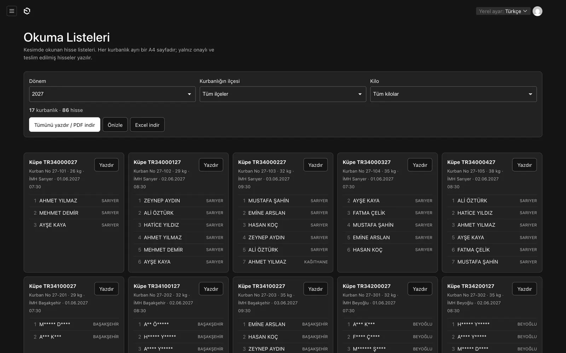Select F**** Ç**** row in Küpe TR34200027
The image size is (566, 353).
tap(387, 337)
